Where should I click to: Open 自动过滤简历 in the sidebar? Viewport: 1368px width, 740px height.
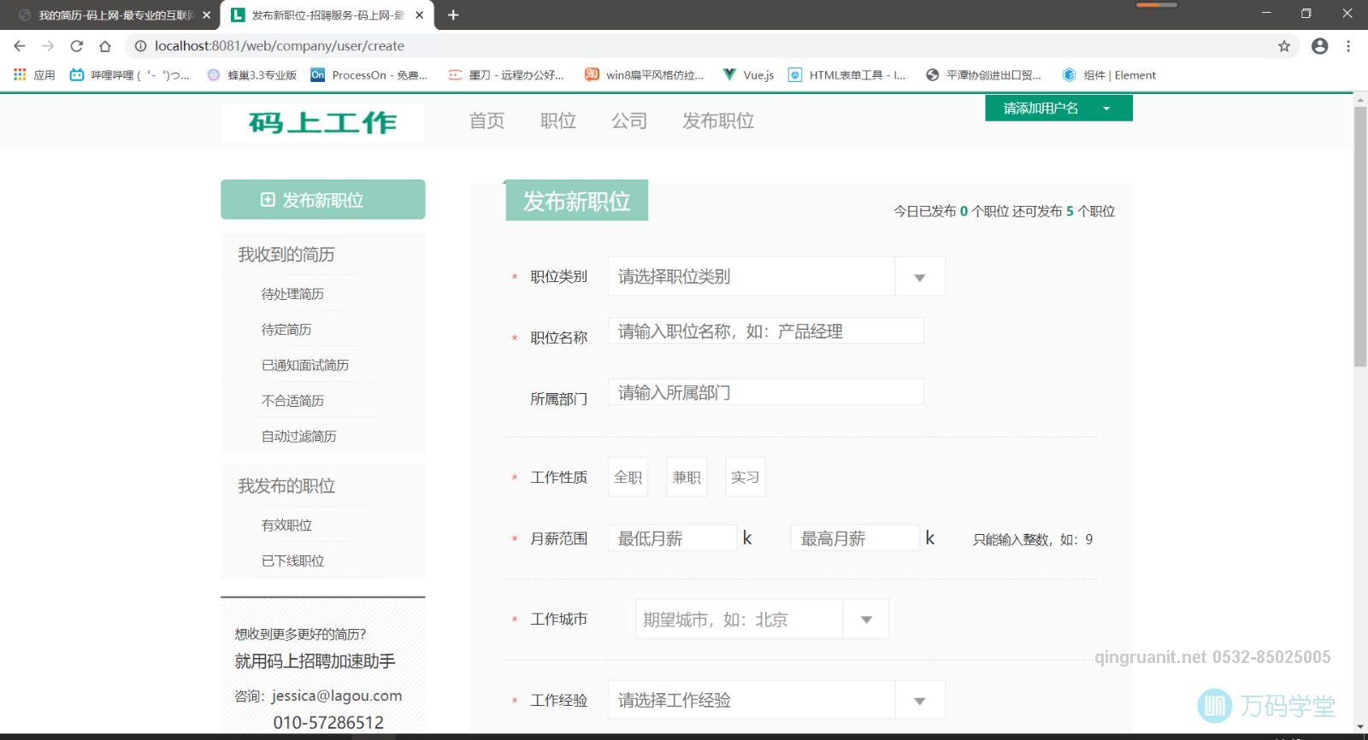click(x=298, y=437)
